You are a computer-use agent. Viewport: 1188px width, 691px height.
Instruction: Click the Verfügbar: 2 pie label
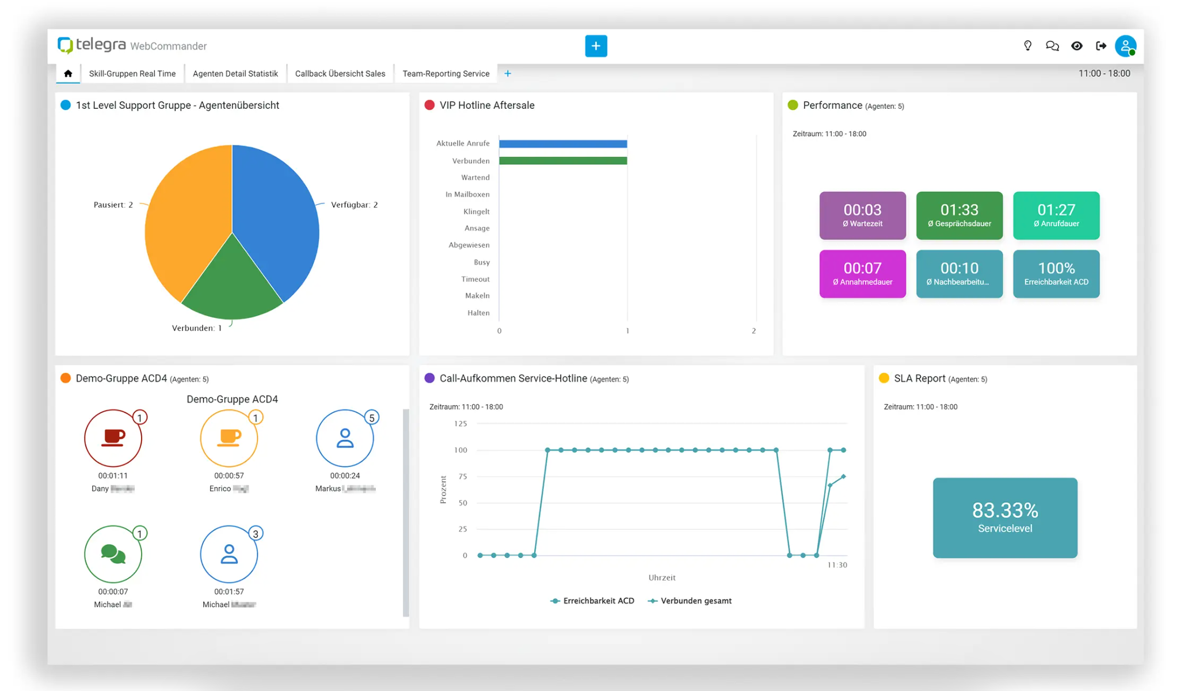click(355, 204)
